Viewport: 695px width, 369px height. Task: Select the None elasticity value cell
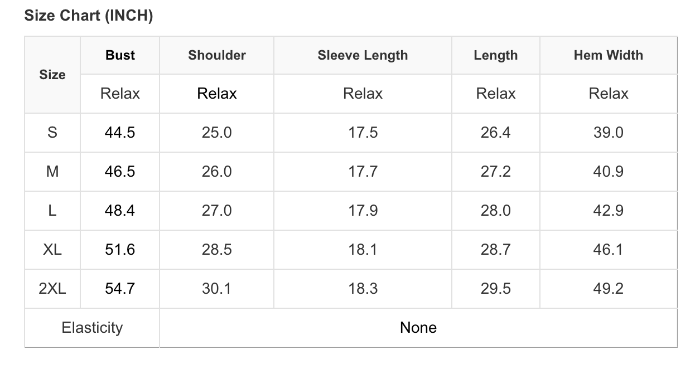click(418, 328)
